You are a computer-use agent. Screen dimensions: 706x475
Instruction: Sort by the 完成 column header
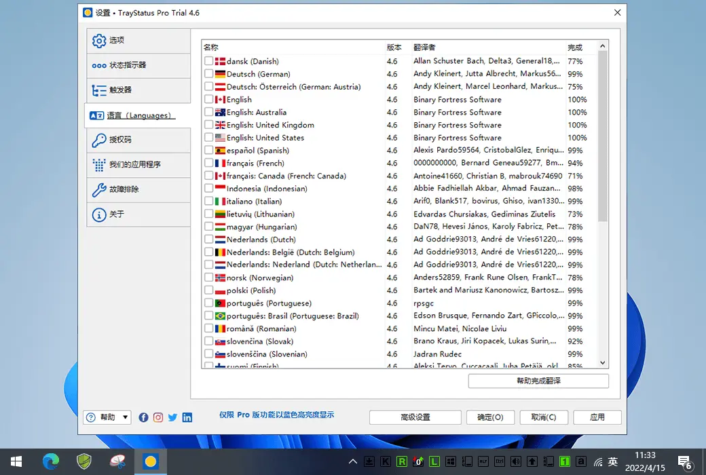coord(581,47)
